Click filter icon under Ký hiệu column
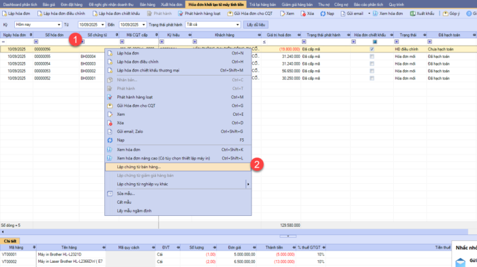Viewport: 477px width, 267px height. coord(161,42)
